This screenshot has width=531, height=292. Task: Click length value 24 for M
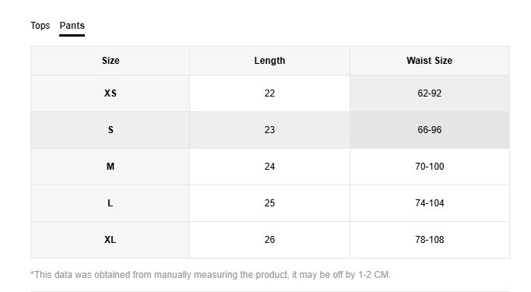(x=269, y=167)
